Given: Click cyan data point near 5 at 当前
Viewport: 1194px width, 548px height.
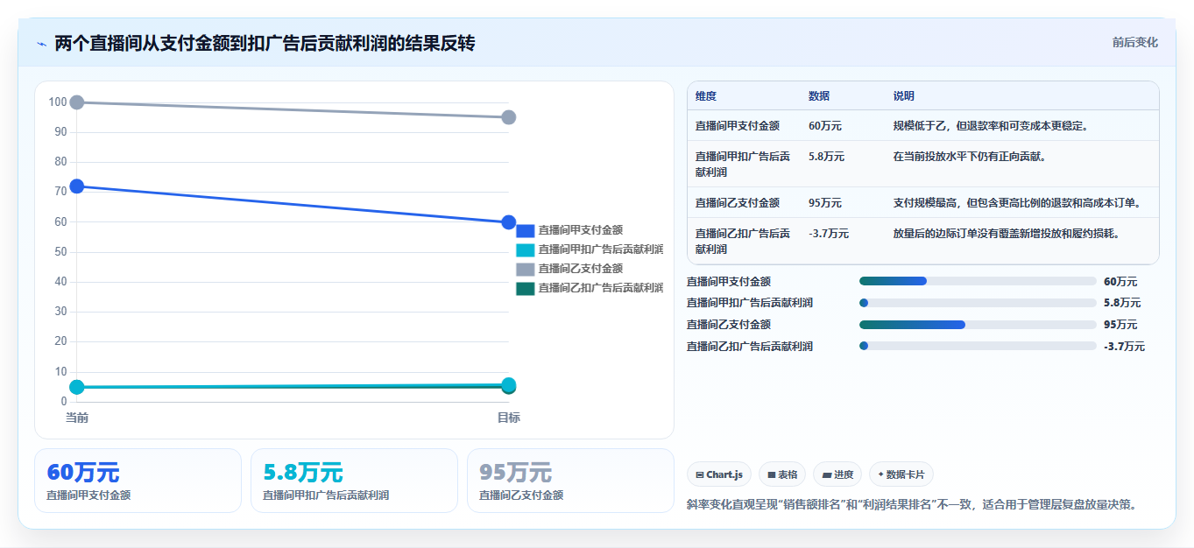Looking at the screenshot, I should (x=77, y=387).
